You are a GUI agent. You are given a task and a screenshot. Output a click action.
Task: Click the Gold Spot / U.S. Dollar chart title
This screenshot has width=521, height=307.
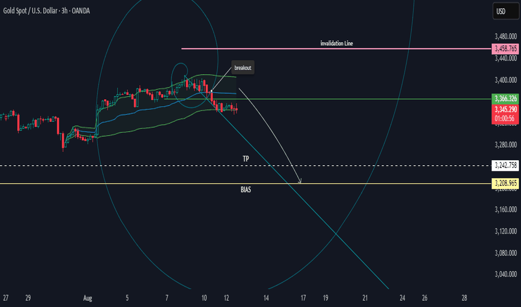(x=46, y=11)
